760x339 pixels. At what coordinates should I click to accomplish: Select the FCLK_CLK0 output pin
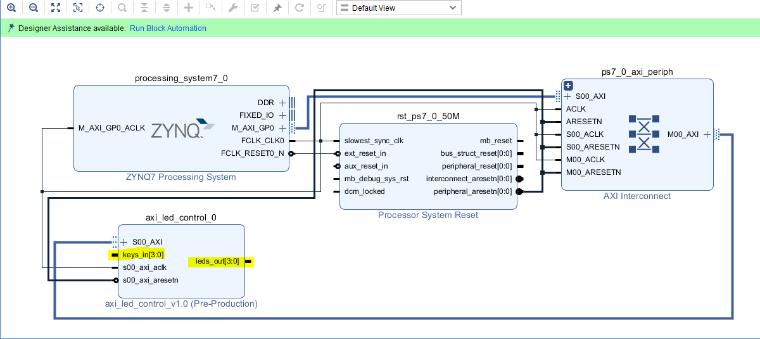[x=263, y=141]
